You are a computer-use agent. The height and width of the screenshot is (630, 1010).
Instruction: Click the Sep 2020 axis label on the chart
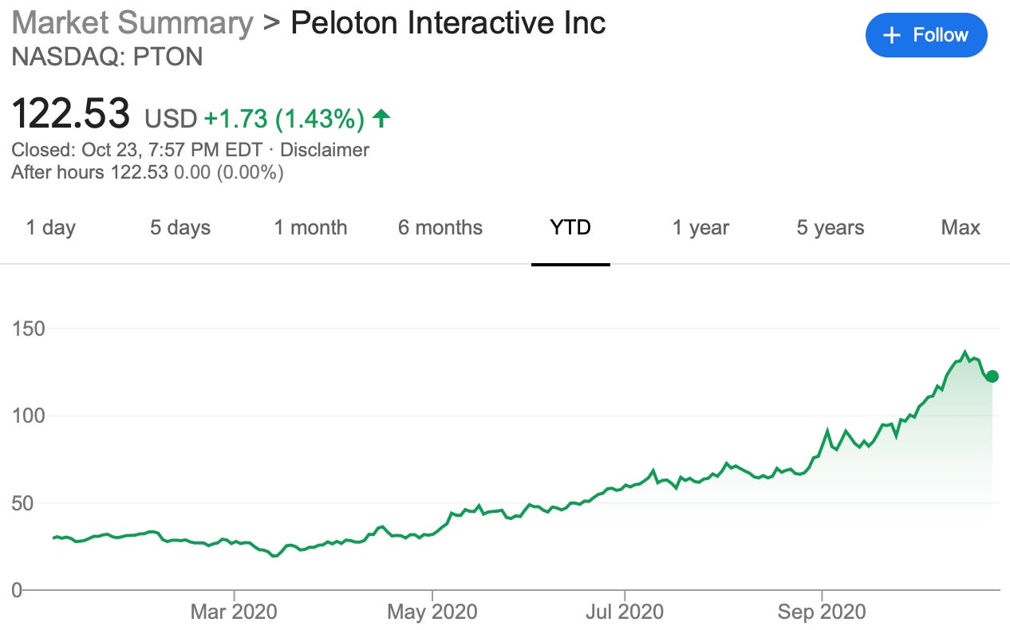(x=820, y=611)
